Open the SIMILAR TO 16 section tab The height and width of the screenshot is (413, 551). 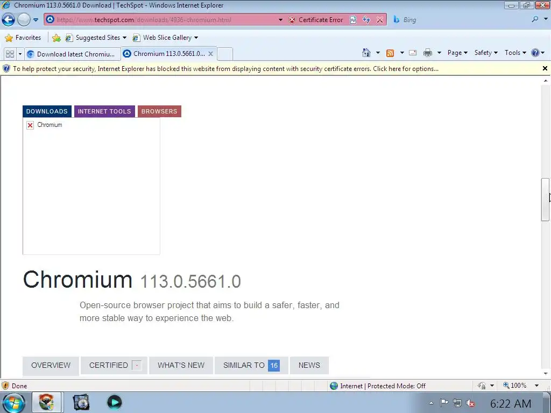[251, 366]
